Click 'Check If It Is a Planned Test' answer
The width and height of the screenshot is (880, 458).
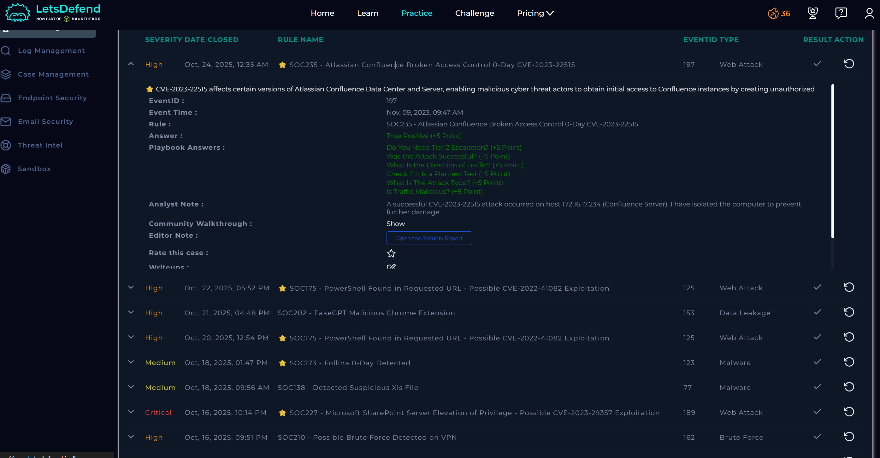click(x=448, y=174)
